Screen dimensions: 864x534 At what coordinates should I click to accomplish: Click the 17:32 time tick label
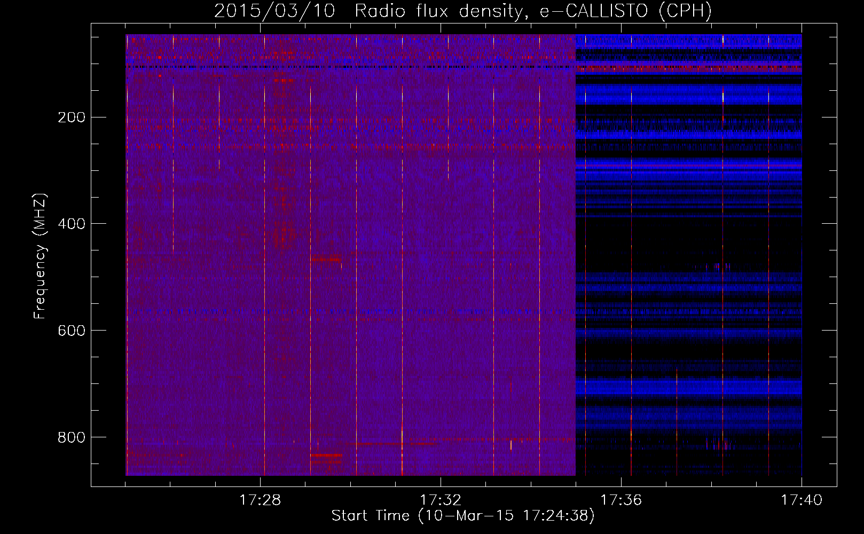coord(441,500)
